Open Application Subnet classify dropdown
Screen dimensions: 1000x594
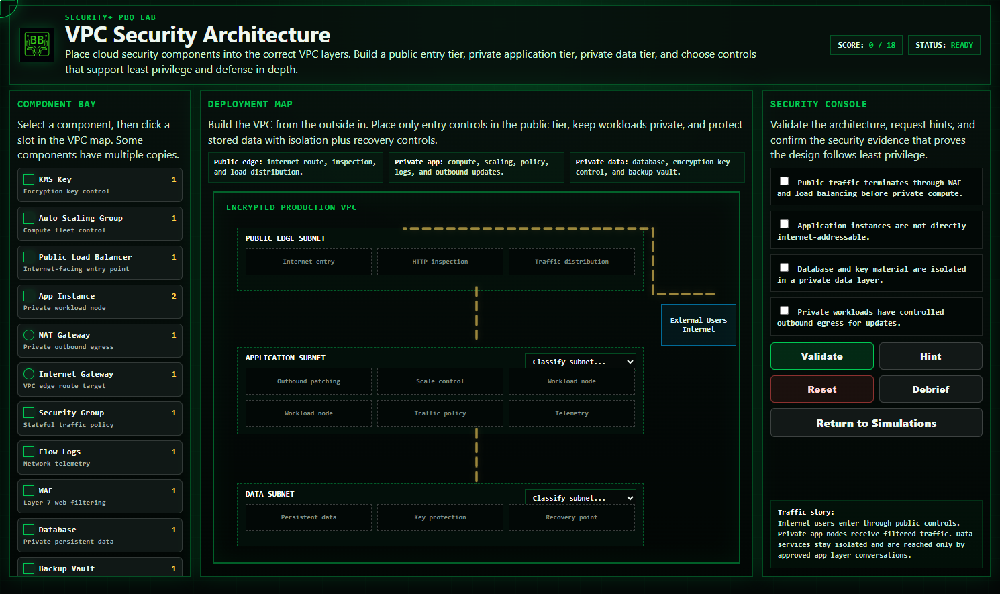(x=581, y=362)
